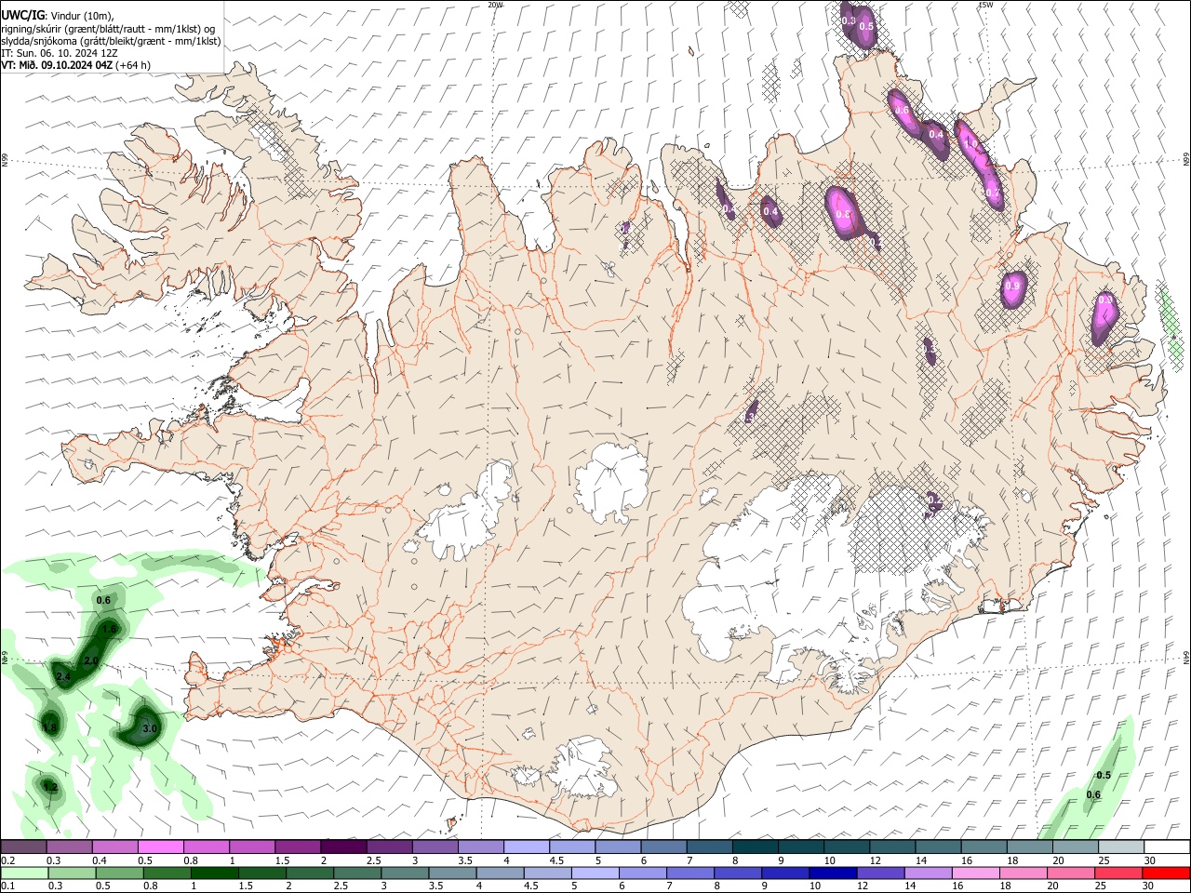Click the 'rigning/skúrir' legend description line
1191x893 pixels.
click(x=108, y=29)
